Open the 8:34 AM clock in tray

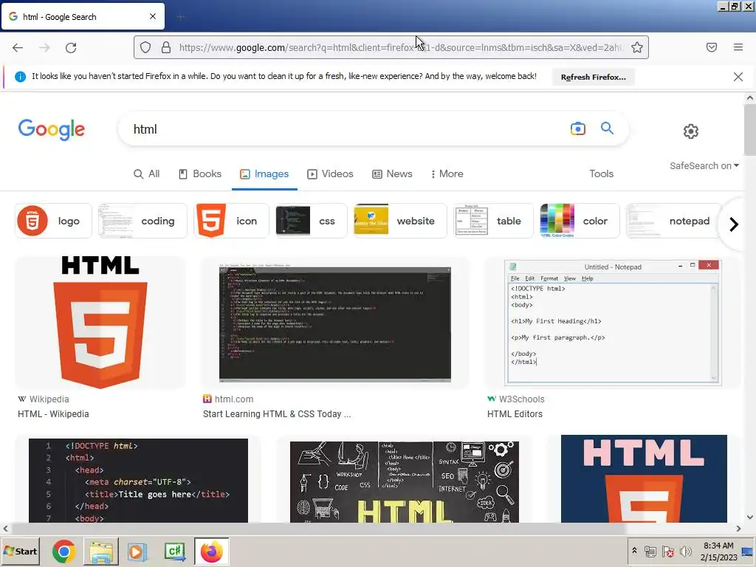[718, 546]
